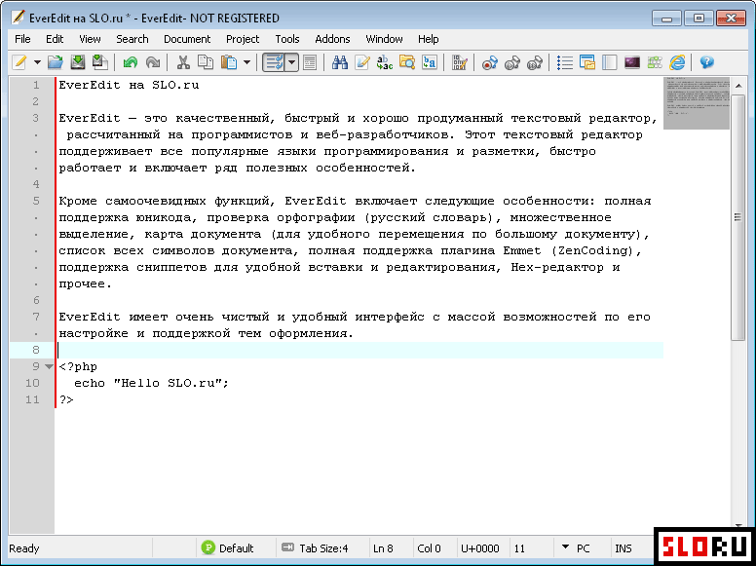Click the Save file icon

pos(78,62)
